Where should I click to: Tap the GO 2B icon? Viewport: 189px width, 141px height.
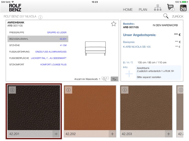click(x=183, y=8)
